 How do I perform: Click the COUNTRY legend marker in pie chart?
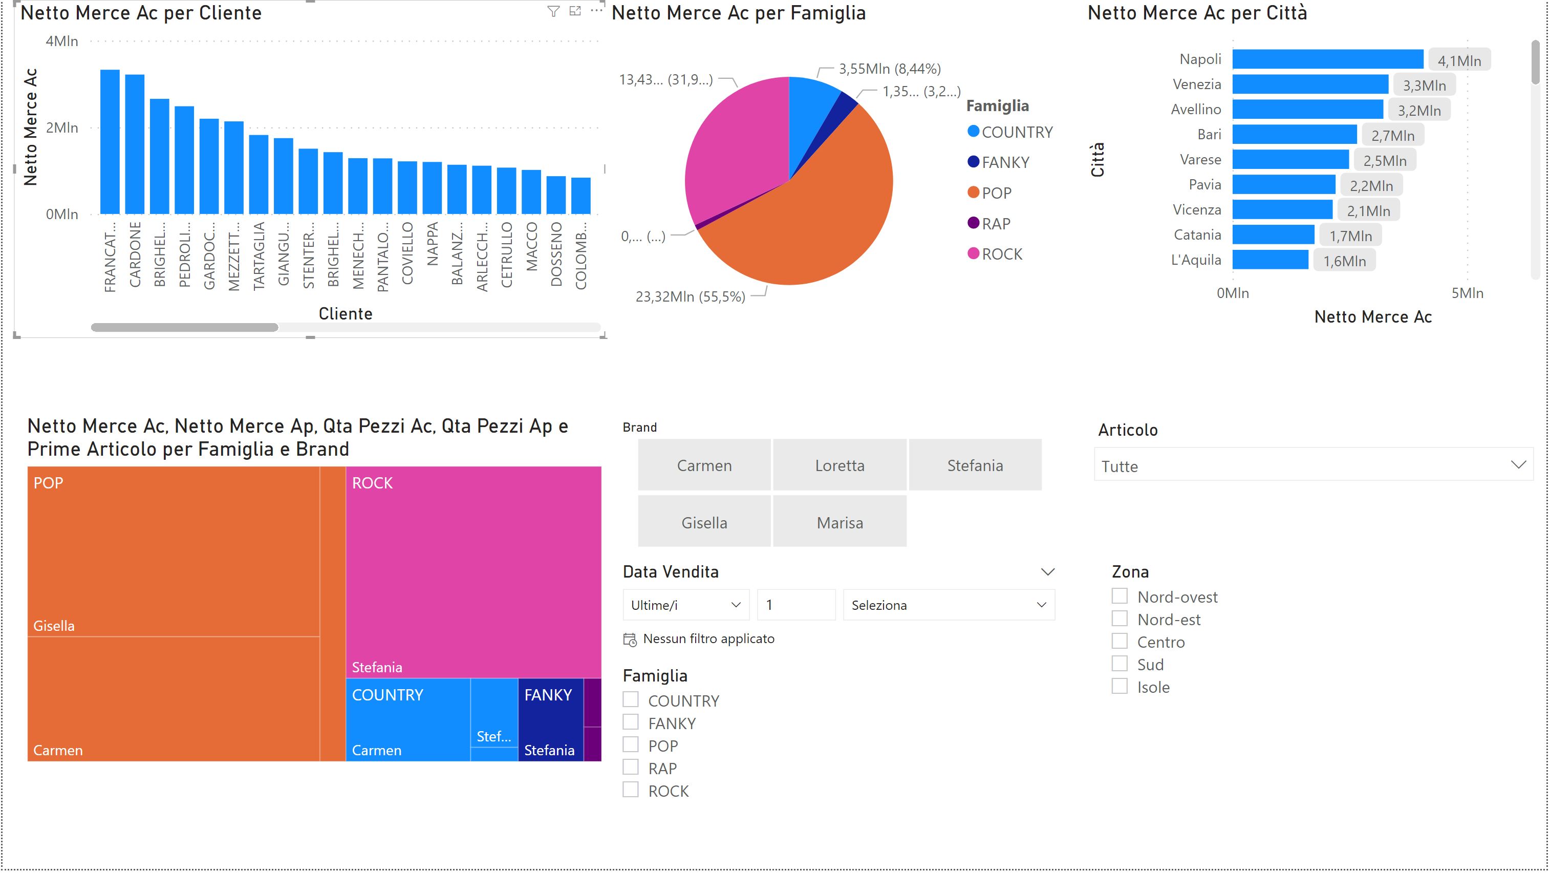click(973, 131)
